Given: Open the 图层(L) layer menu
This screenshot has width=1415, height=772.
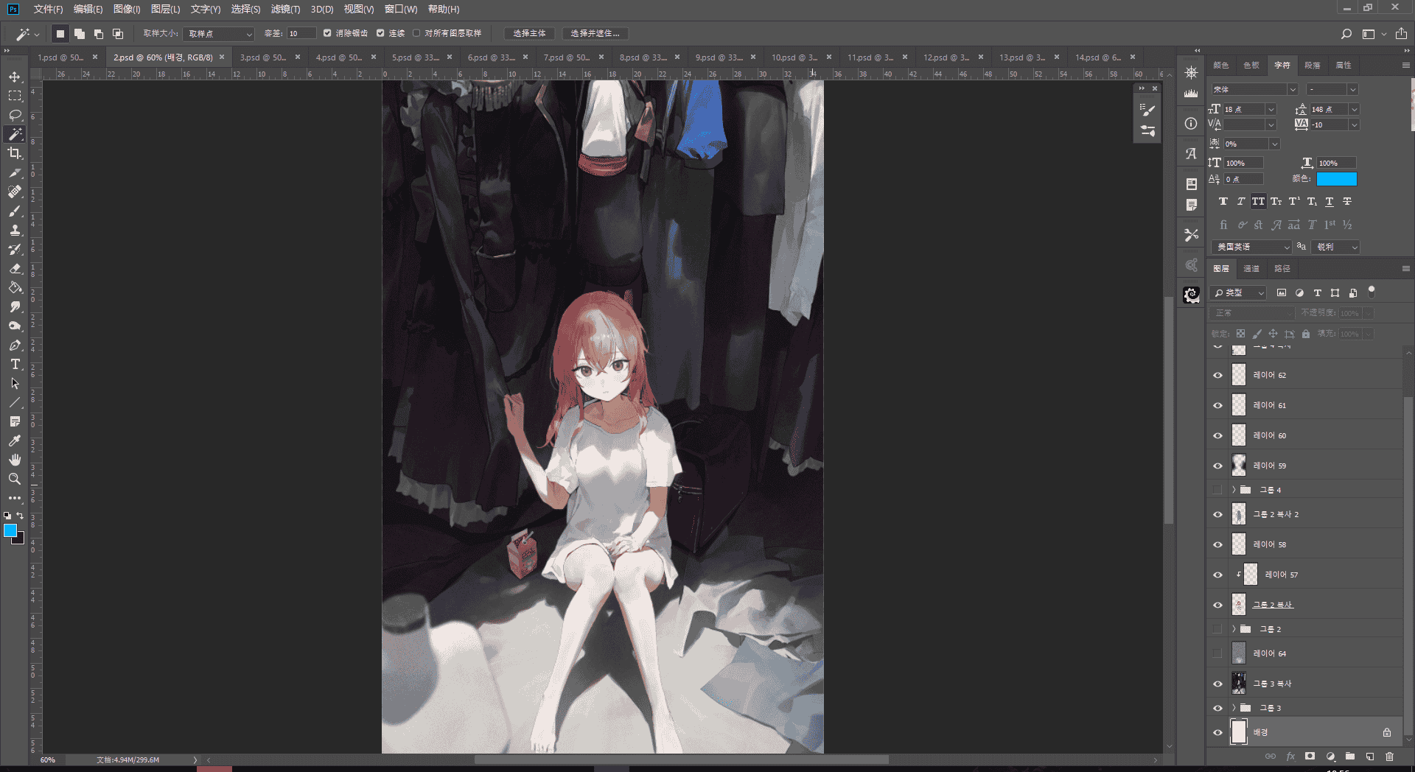Looking at the screenshot, I should coord(165,9).
